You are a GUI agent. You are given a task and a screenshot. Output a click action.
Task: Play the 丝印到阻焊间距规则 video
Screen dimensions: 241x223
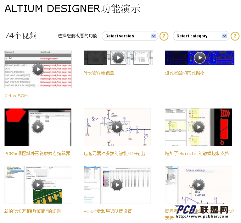[x=38, y=185]
